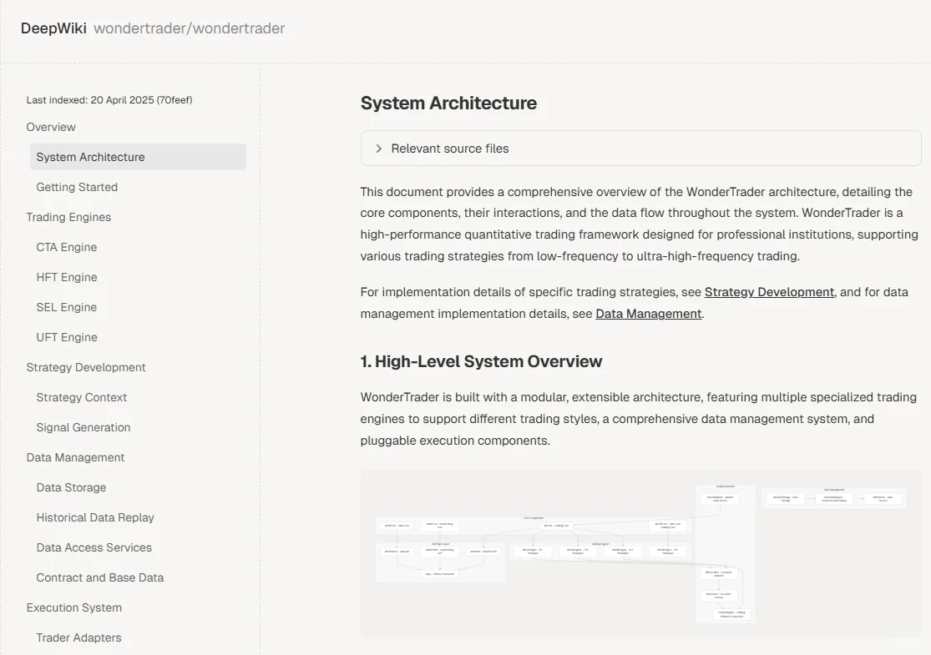Open the Data Storage sidebar entry

click(71, 487)
